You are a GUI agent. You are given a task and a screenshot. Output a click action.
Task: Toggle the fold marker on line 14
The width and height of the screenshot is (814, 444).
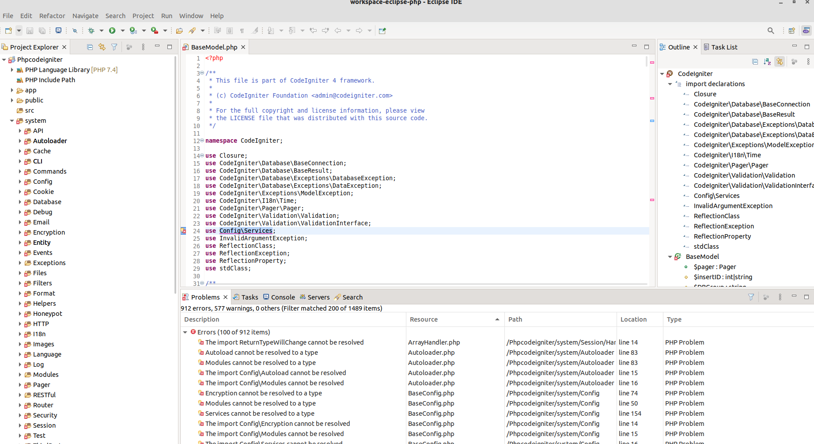tap(202, 156)
